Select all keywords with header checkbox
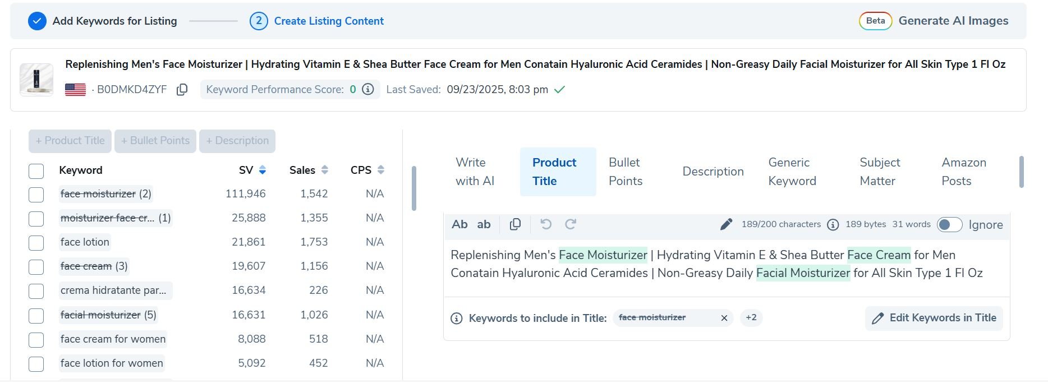 click(36, 171)
